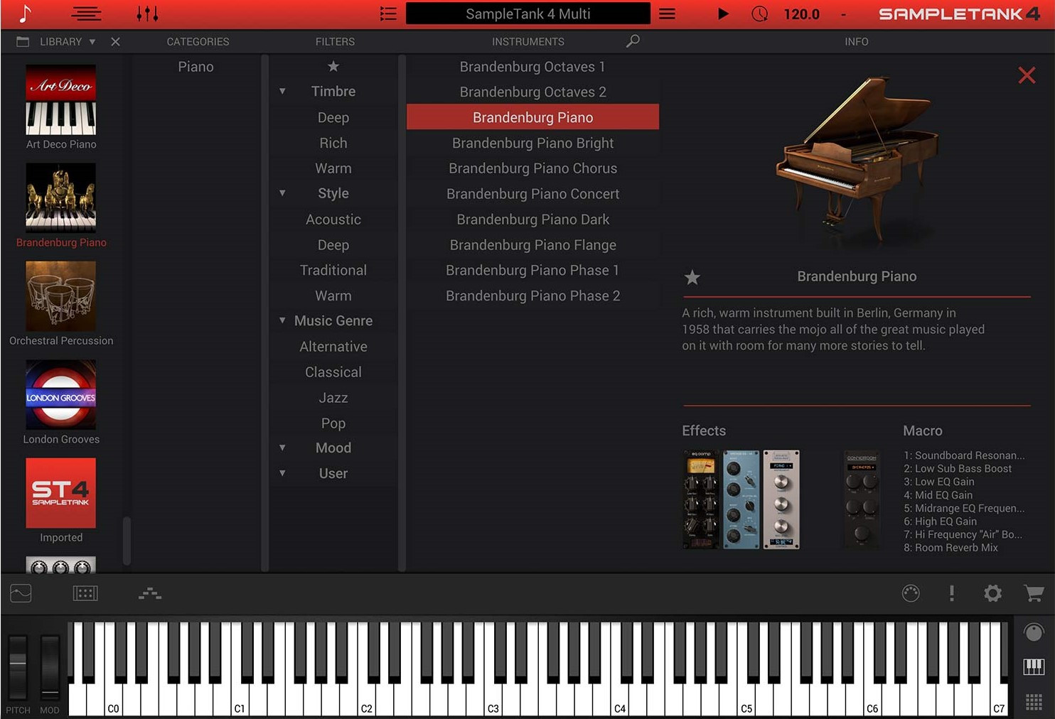This screenshot has height=719, width=1055.
Task: Switch to the FILTERS column header
Action: [x=335, y=42]
